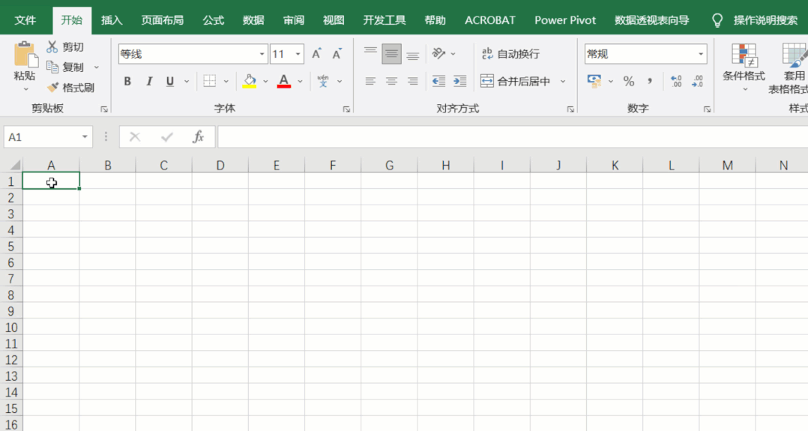
Task: Open the borders dropdown arrow
Action: 226,82
